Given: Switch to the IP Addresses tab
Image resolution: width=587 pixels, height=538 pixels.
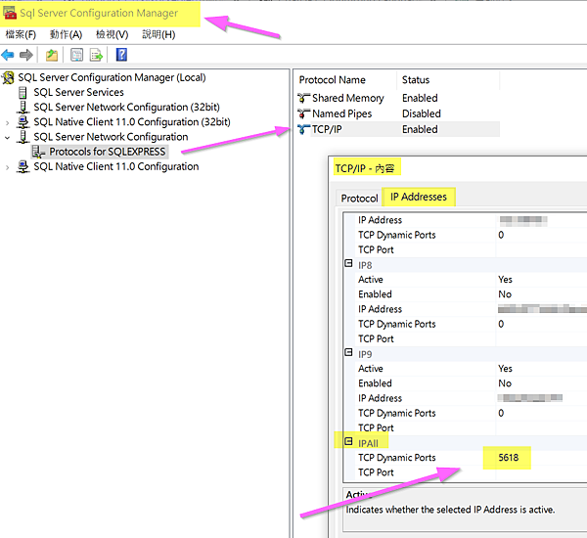Looking at the screenshot, I should tap(419, 197).
